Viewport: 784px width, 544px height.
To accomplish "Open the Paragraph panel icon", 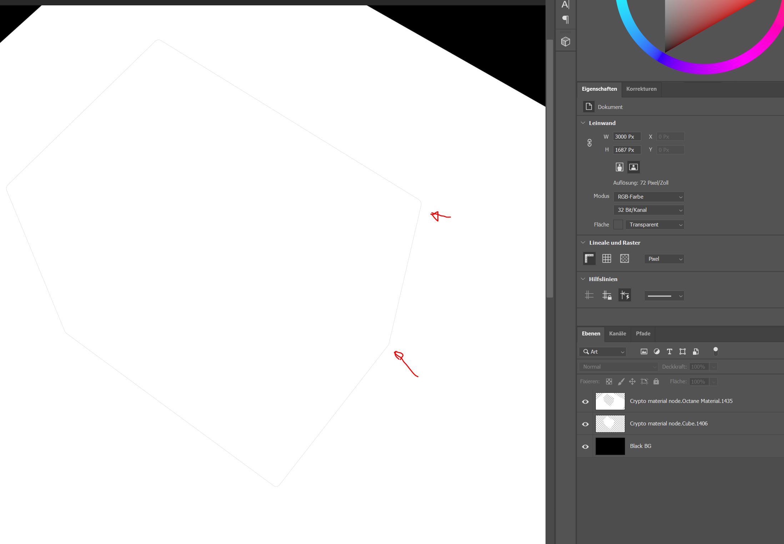I will [566, 19].
